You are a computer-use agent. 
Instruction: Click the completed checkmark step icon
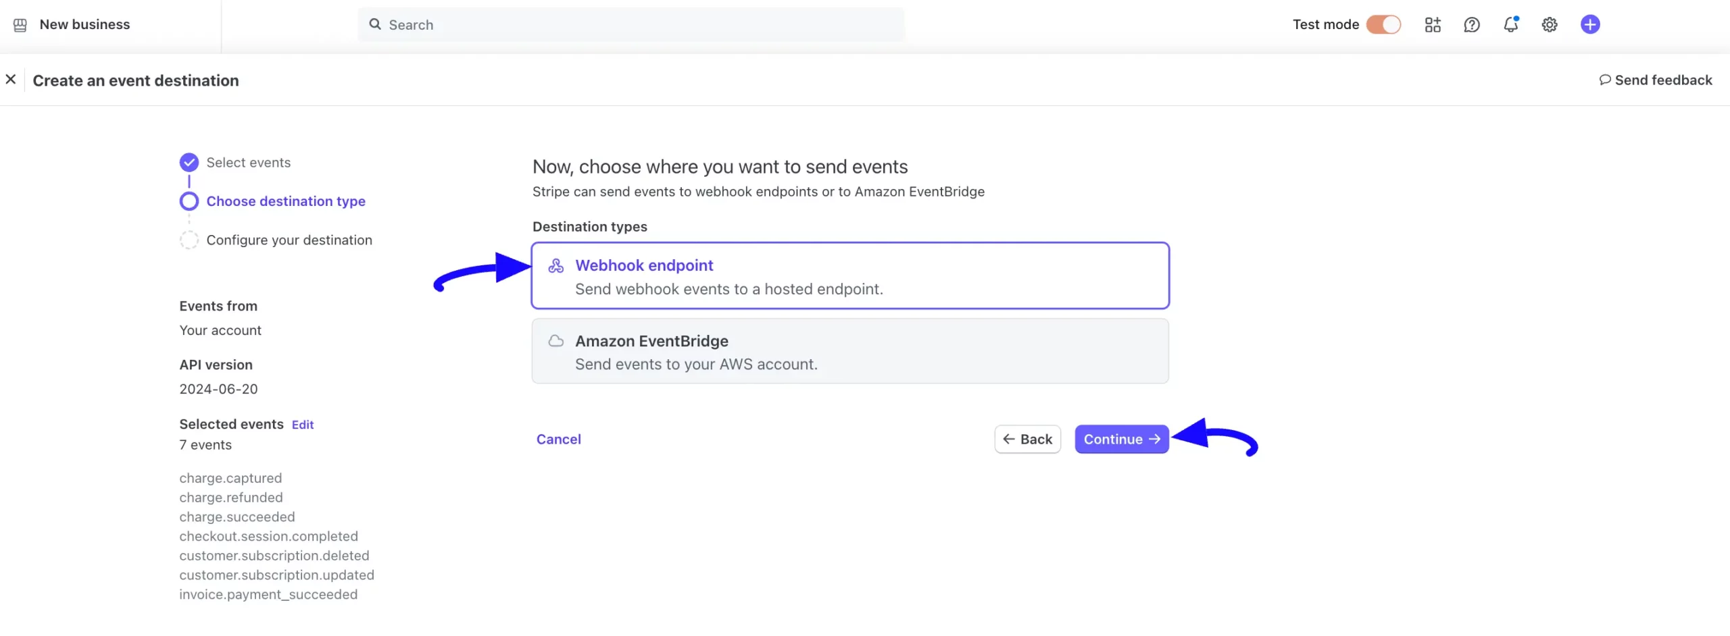(x=189, y=163)
